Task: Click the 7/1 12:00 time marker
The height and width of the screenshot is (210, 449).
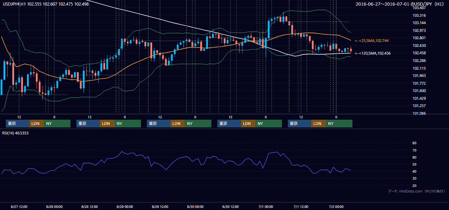Action: click(x=301, y=206)
